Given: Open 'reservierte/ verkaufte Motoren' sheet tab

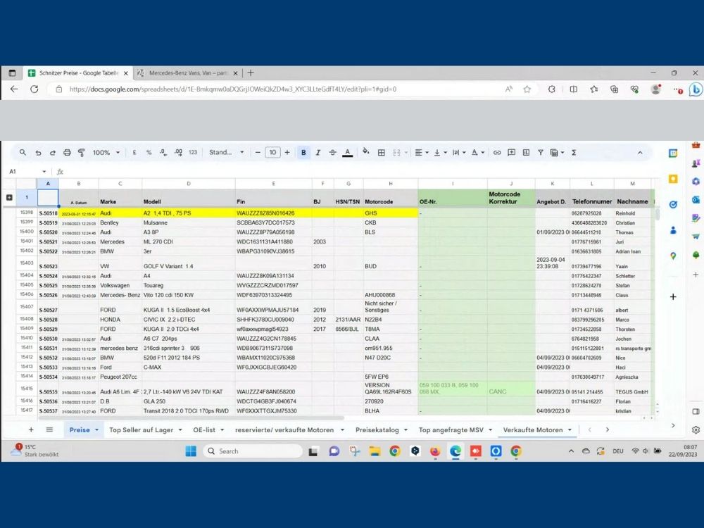Looking at the screenshot, I should [284, 429].
